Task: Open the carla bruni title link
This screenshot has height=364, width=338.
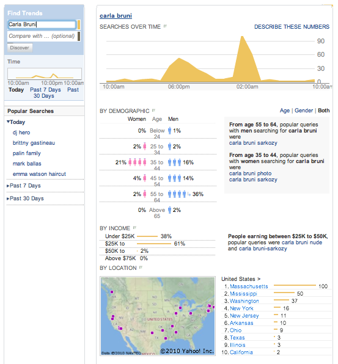Action: coord(116,16)
